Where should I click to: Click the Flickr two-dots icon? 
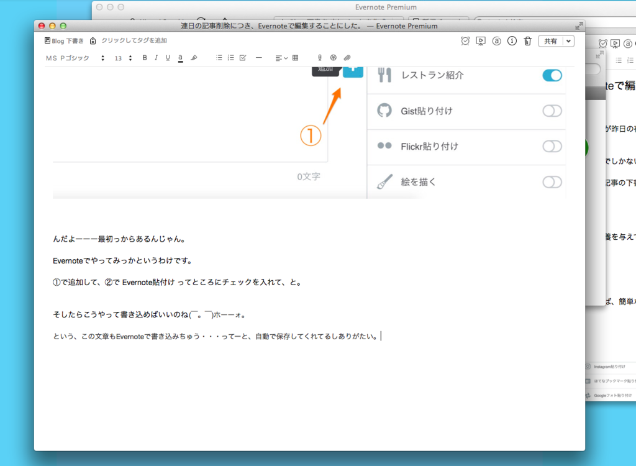[384, 146]
